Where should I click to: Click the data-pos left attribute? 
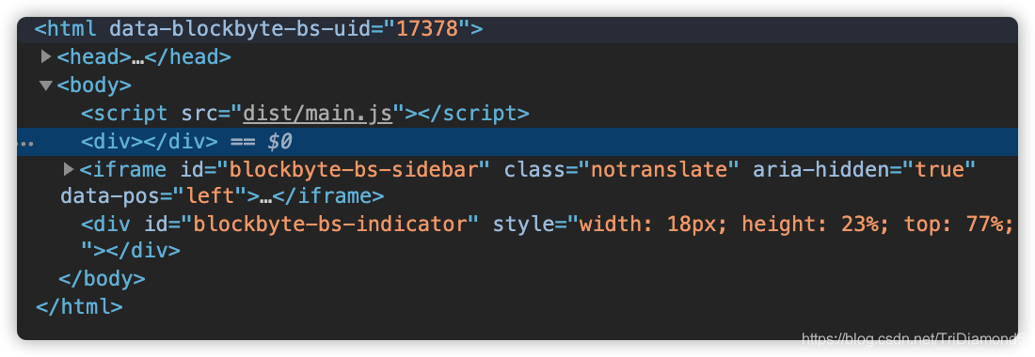click(x=153, y=196)
